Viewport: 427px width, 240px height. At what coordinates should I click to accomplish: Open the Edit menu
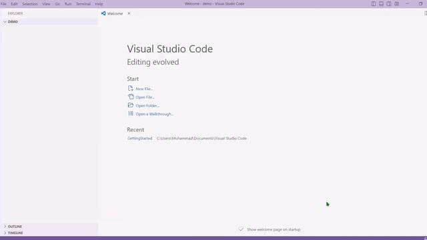click(14, 4)
